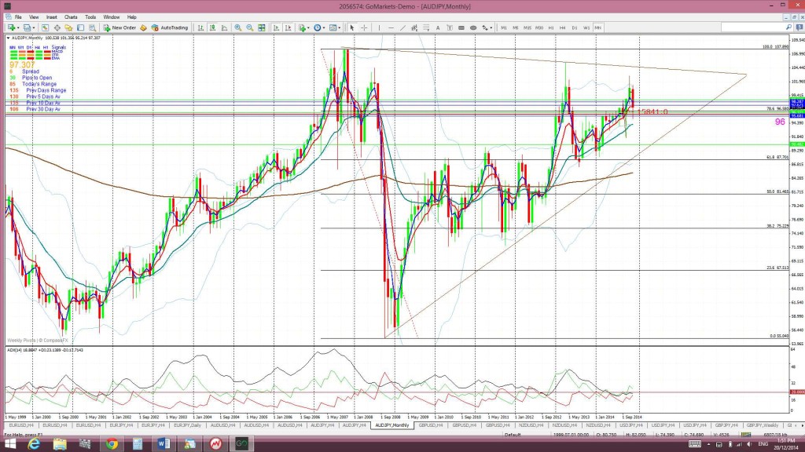Screen dimensions: 805x452
Task: Open the Periodicity clock icon
Action: (x=318, y=27)
